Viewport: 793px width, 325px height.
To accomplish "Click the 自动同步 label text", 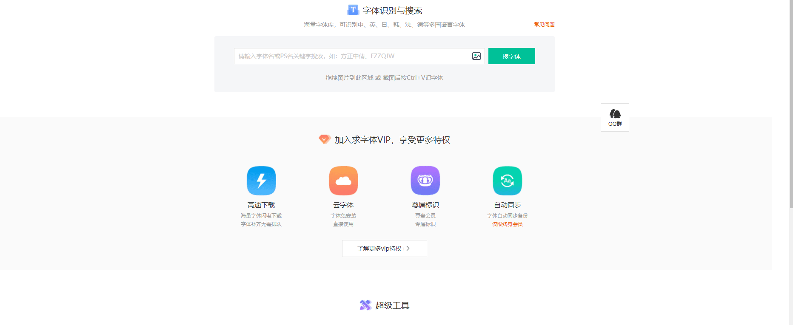I will (508, 205).
